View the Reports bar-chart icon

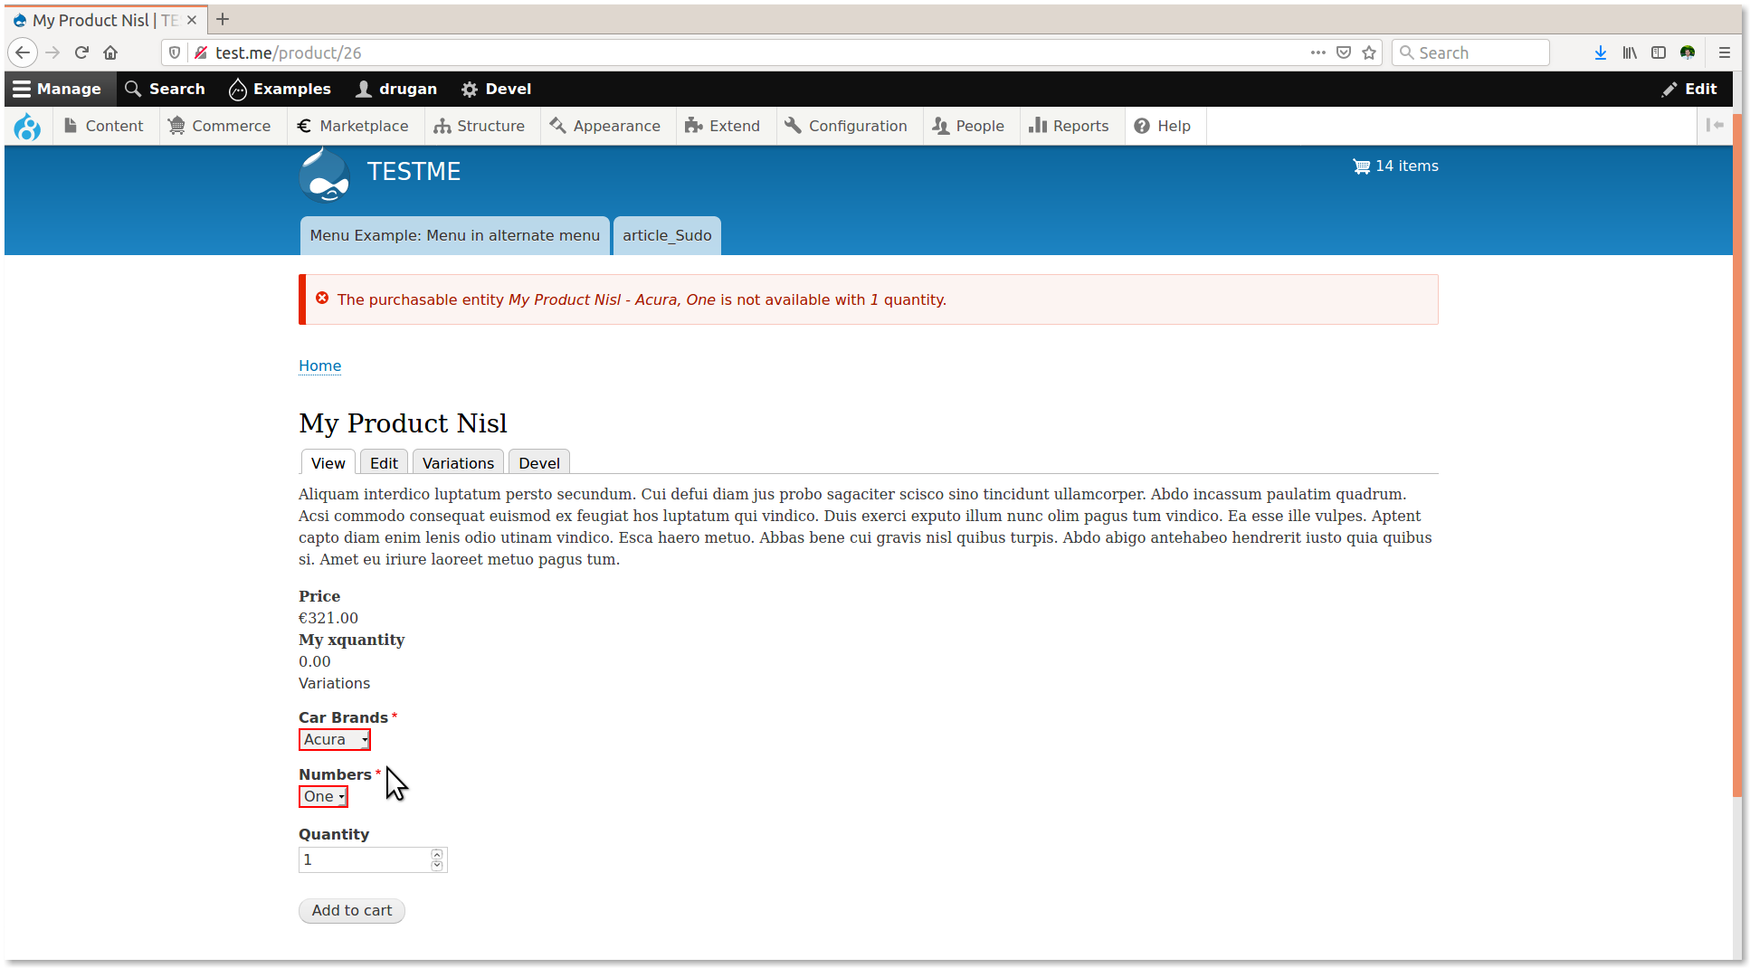pyautogui.click(x=1039, y=126)
